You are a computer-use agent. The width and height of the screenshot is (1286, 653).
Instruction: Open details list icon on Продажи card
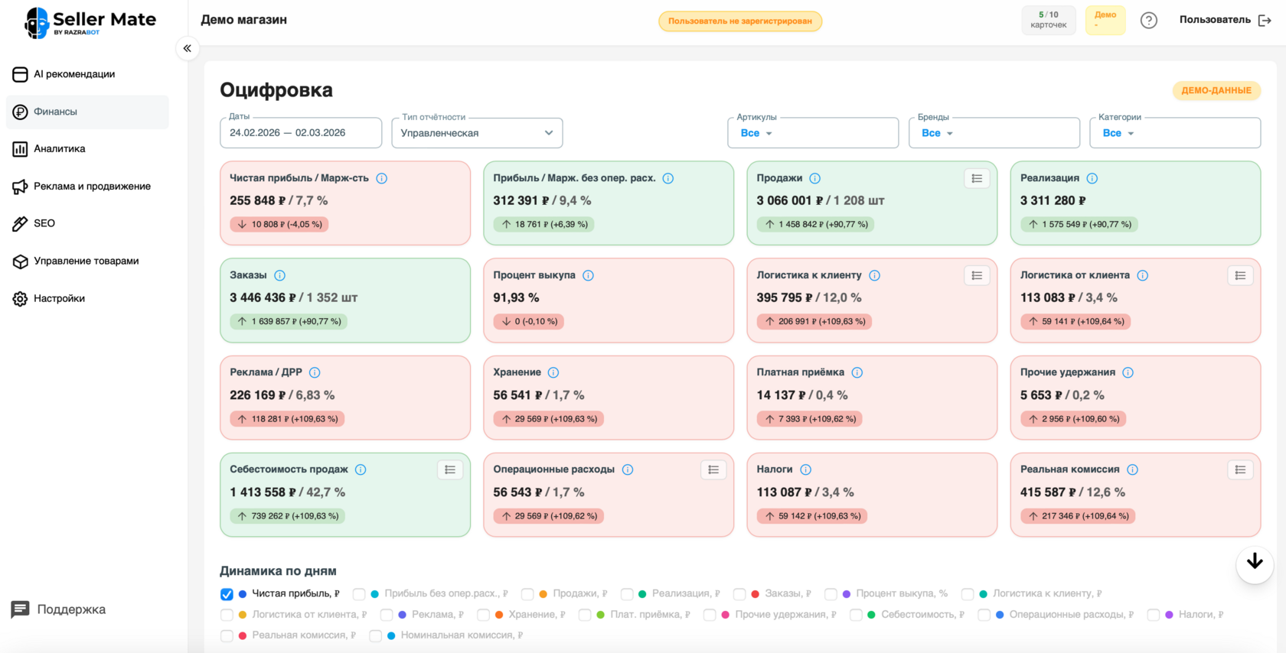click(x=977, y=178)
